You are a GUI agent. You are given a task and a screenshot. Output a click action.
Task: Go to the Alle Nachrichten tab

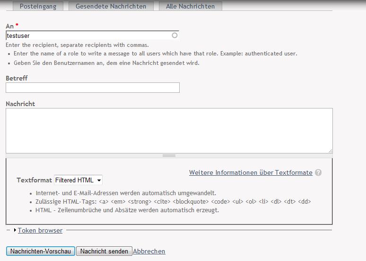[x=190, y=6]
